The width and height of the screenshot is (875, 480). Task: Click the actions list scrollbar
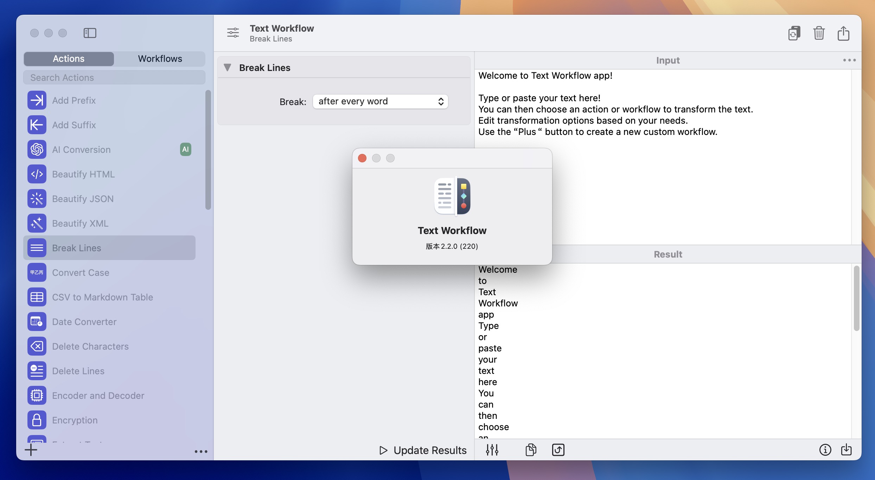pyautogui.click(x=208, y=150)
